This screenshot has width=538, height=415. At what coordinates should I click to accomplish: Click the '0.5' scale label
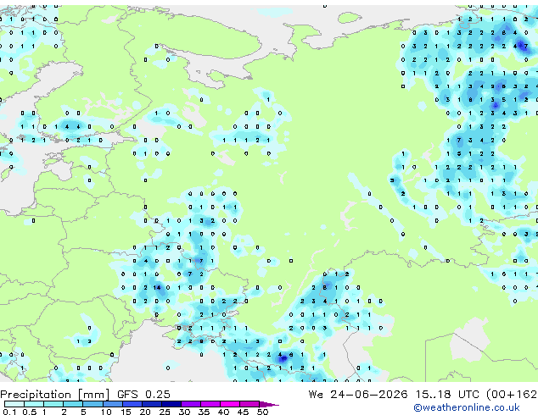click(x=30, y=412)
